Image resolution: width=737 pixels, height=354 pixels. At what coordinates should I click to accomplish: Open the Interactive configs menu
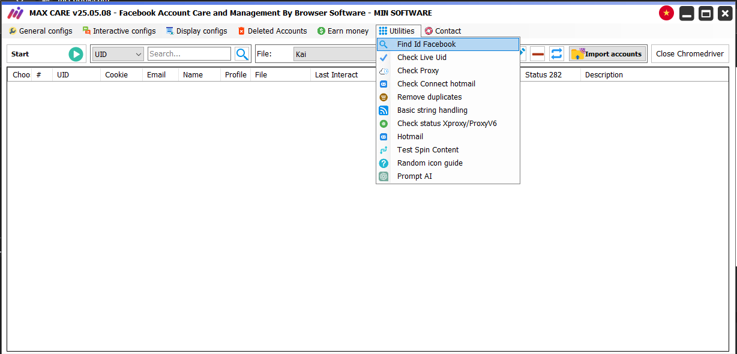(119, 31)
